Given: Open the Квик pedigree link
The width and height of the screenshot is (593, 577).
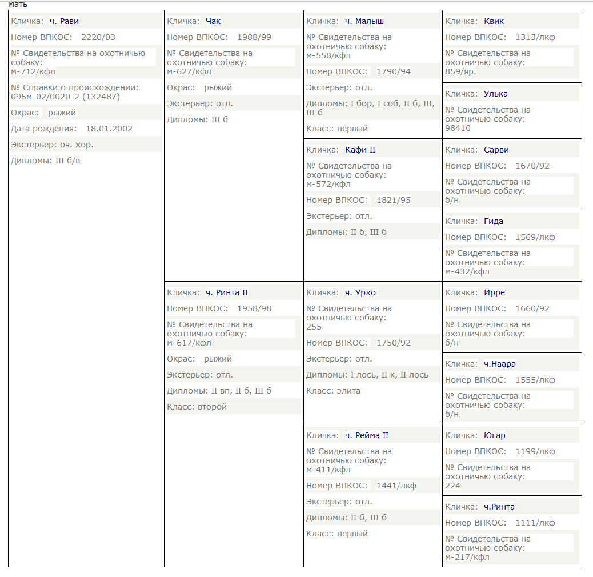Looking at the screenshot, I should (494, 21).
